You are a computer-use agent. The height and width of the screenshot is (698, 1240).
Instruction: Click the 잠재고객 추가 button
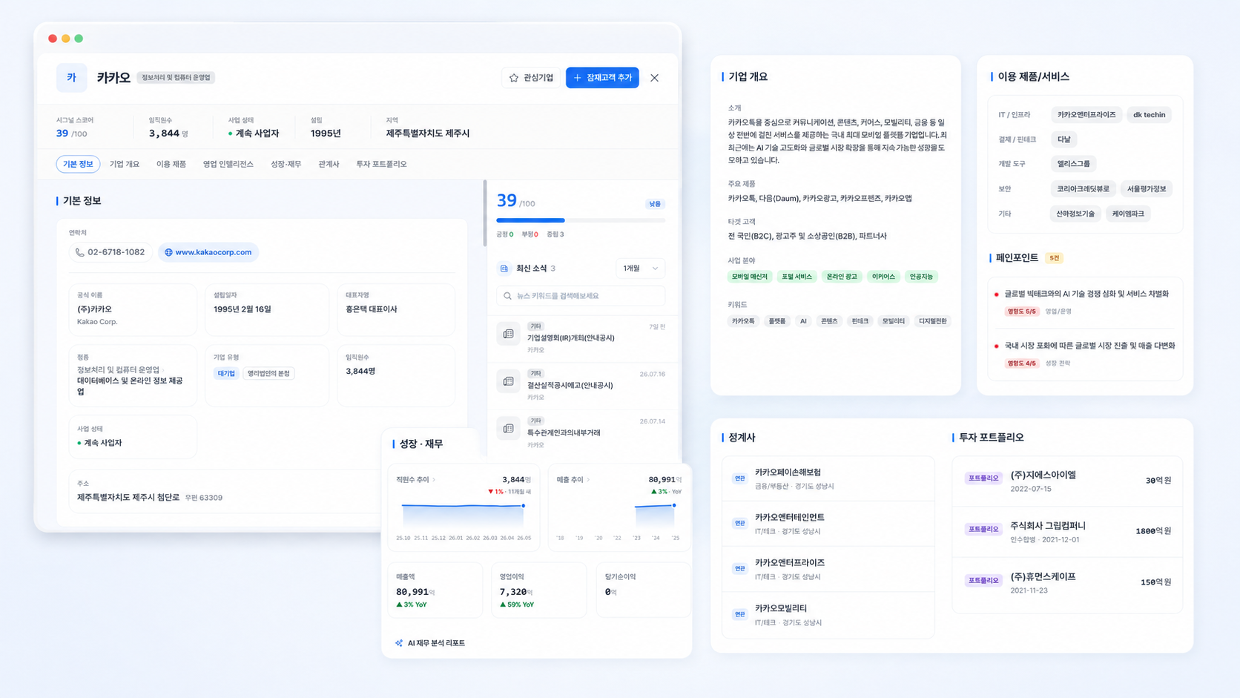tap(602, 78)
